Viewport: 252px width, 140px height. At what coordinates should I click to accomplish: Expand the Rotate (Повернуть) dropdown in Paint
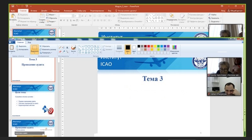tap(49, 52)
